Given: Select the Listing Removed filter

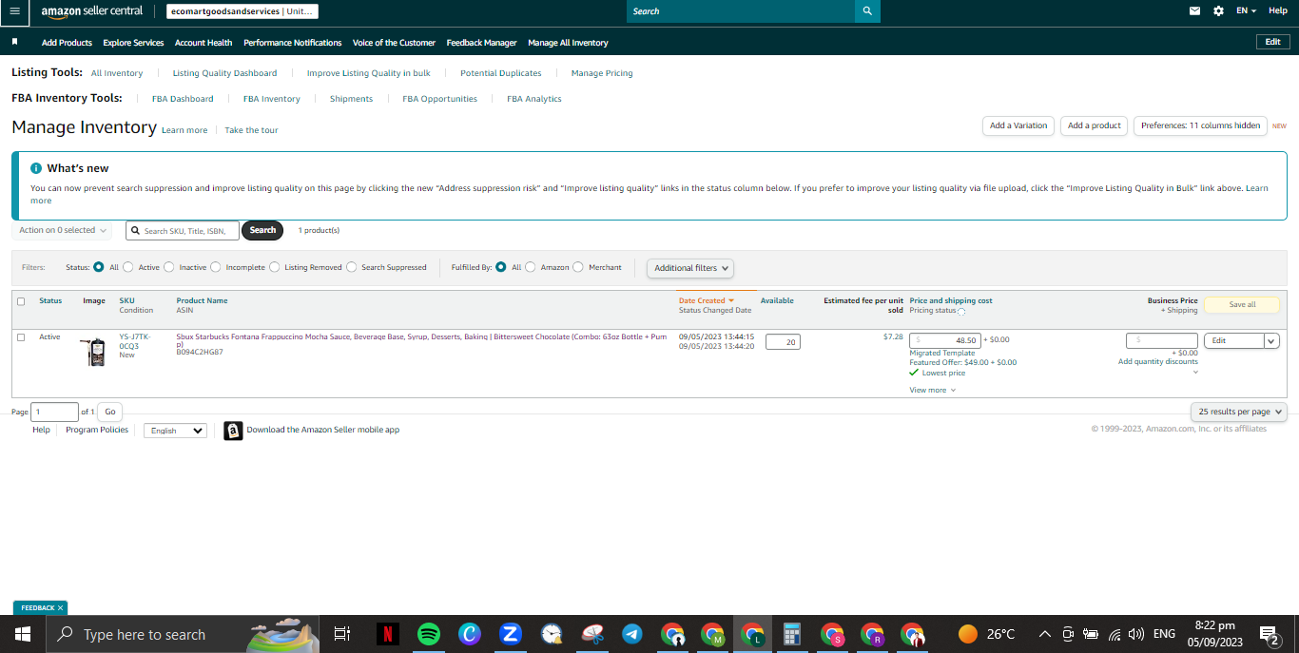Looking at the screenshot, I should pos(275,267).
